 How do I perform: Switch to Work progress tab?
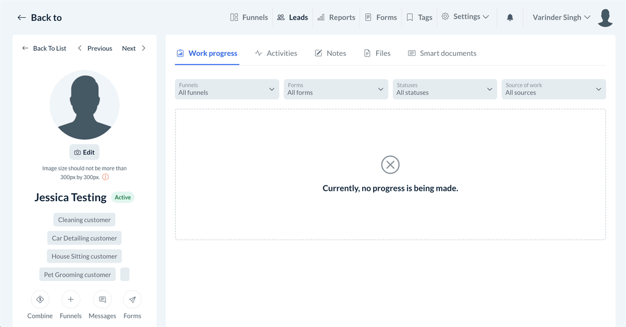click(x=207, y=53)
